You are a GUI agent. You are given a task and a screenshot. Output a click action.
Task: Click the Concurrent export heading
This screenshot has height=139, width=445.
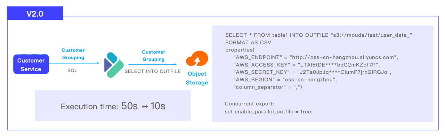pyautogui.click(x=249, y=104)
